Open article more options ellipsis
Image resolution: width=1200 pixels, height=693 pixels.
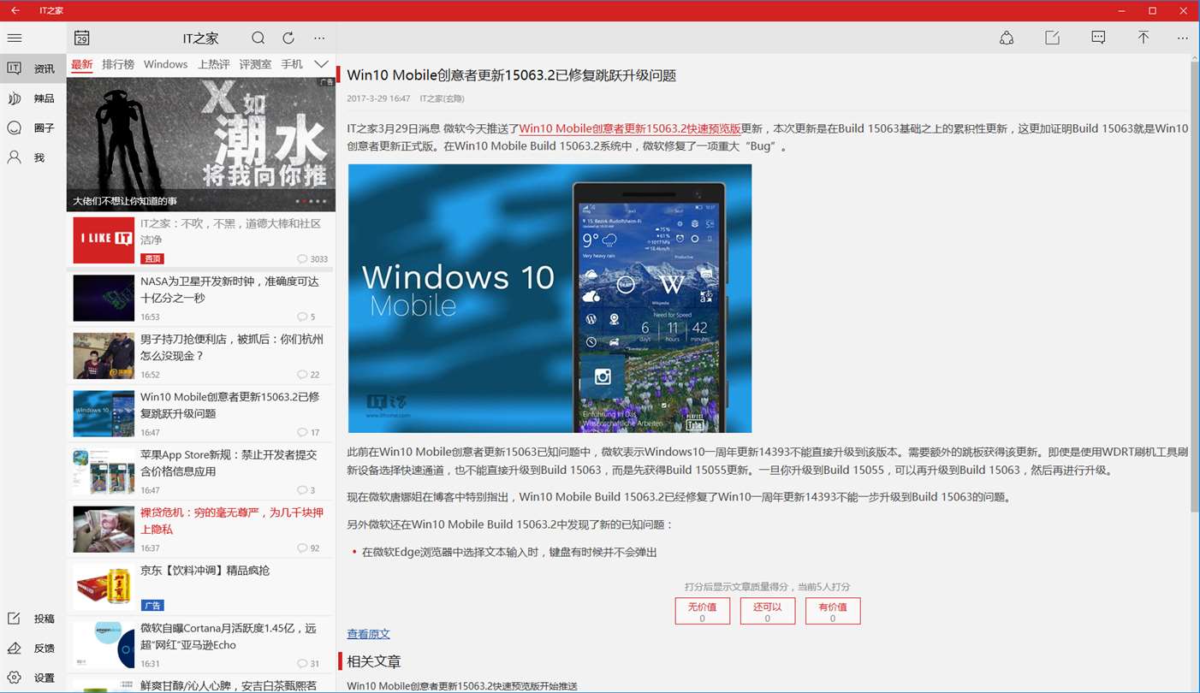click(x=1183, y=38)
